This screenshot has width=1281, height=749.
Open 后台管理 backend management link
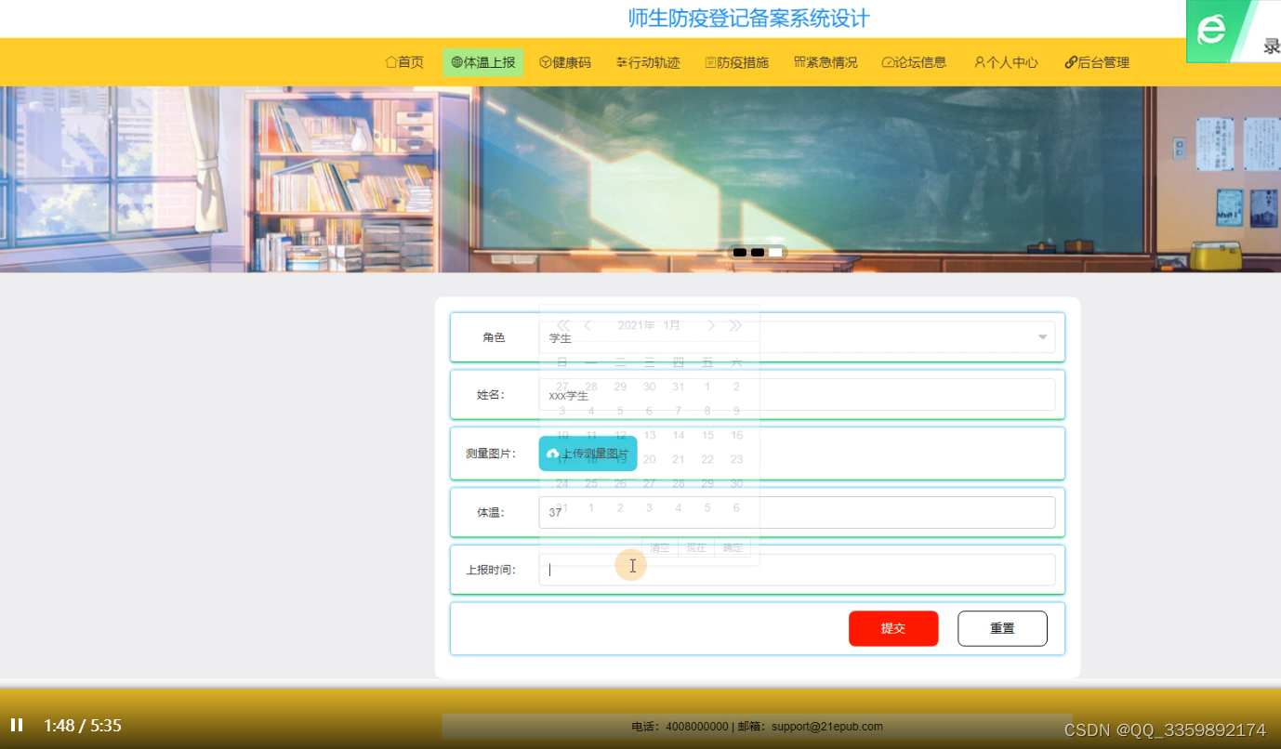1097,62
